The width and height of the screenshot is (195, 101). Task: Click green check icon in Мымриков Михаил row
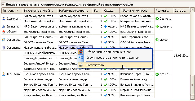coord(105,21)
